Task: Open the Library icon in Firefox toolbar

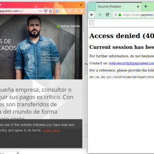Action: (x=64, y=11)
